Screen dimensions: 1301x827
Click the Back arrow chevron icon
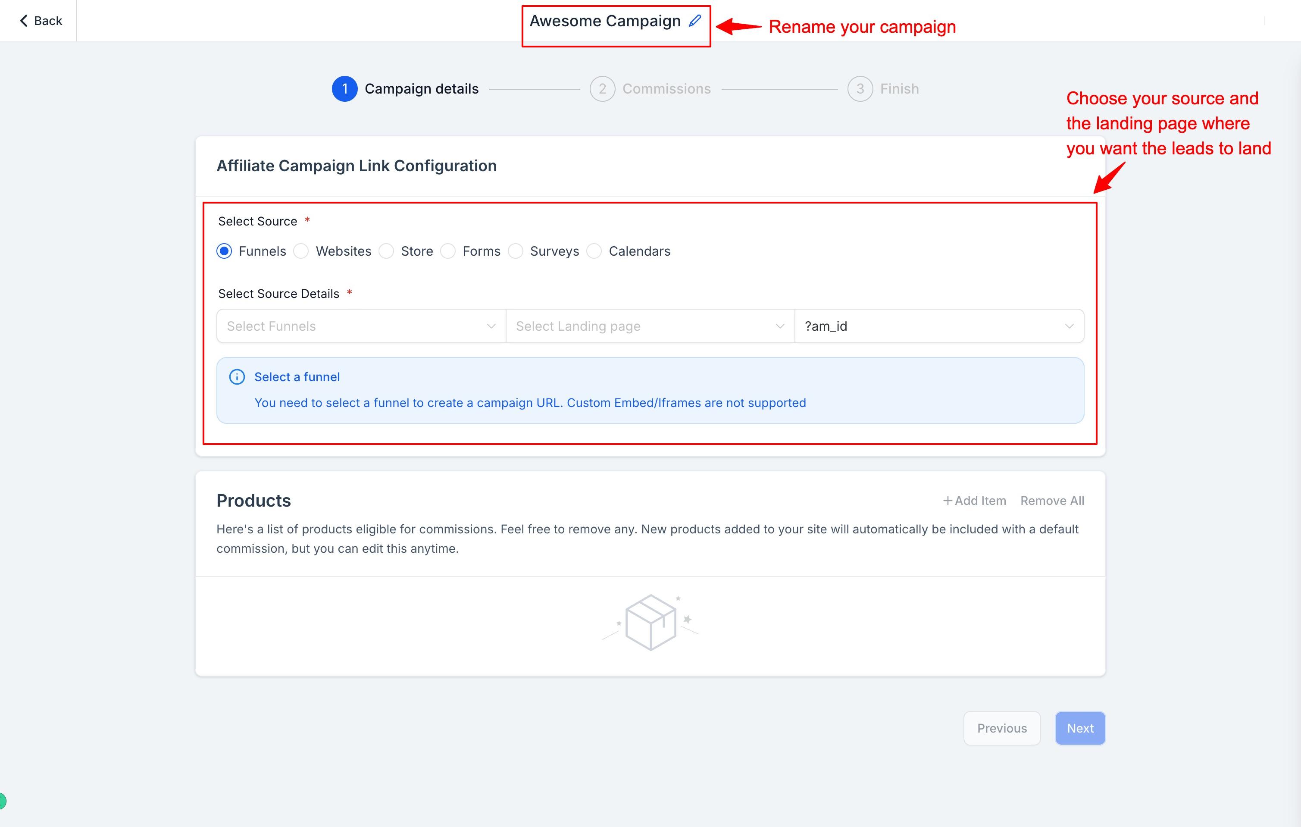point(23,21)
